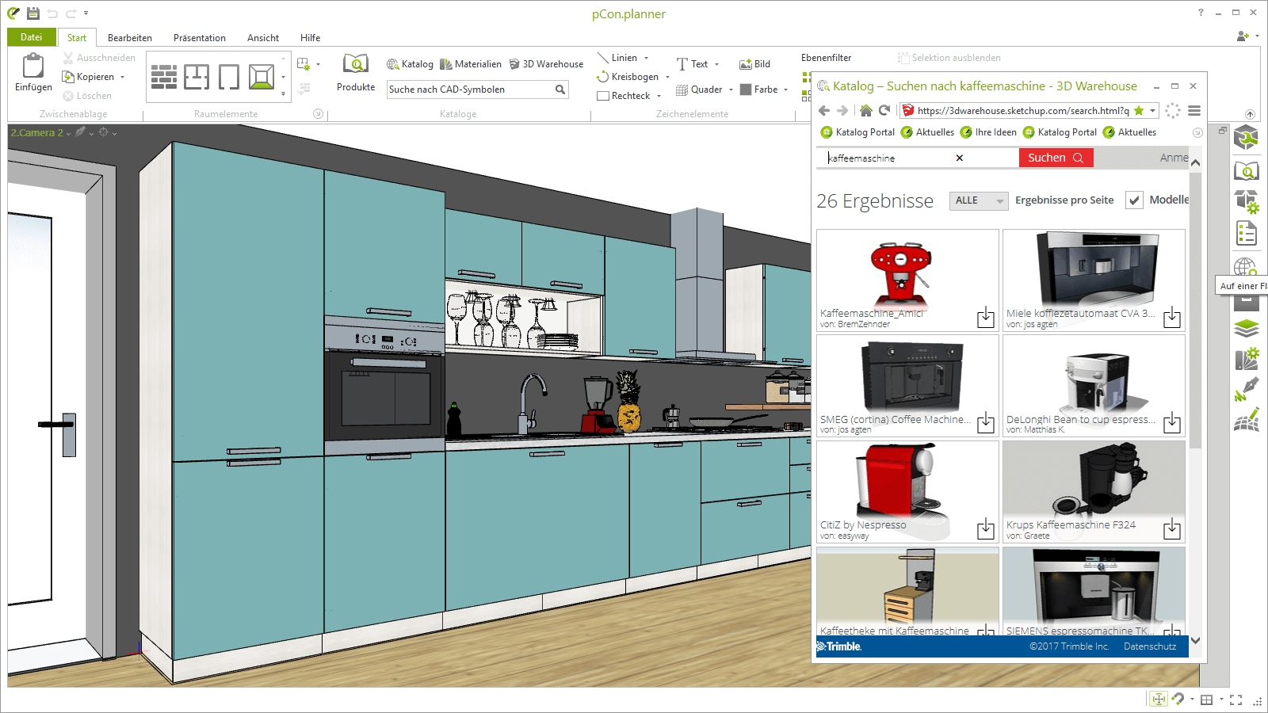Open the catalog hamburger menu
Image resolution: width=1268 pixels, height=713 pixels.
(1194, 111)
